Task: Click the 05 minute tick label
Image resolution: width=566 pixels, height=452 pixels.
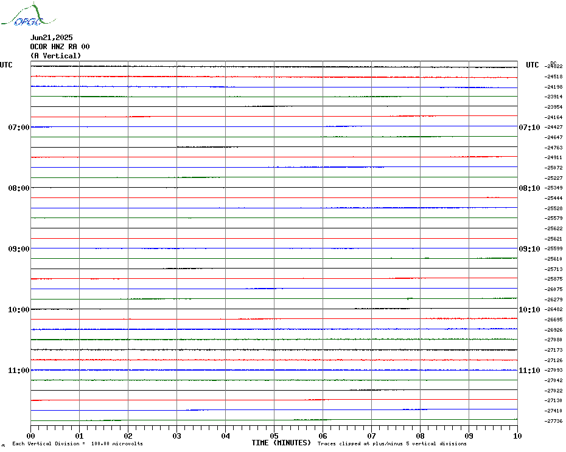Action: click(274, 436)
